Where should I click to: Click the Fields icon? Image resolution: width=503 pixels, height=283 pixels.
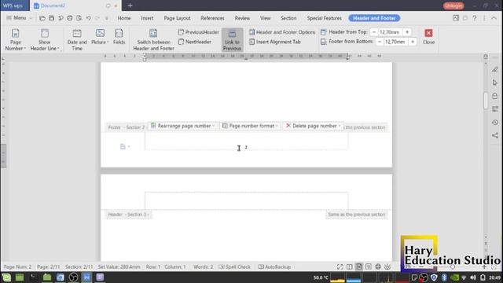click(119, 37)
